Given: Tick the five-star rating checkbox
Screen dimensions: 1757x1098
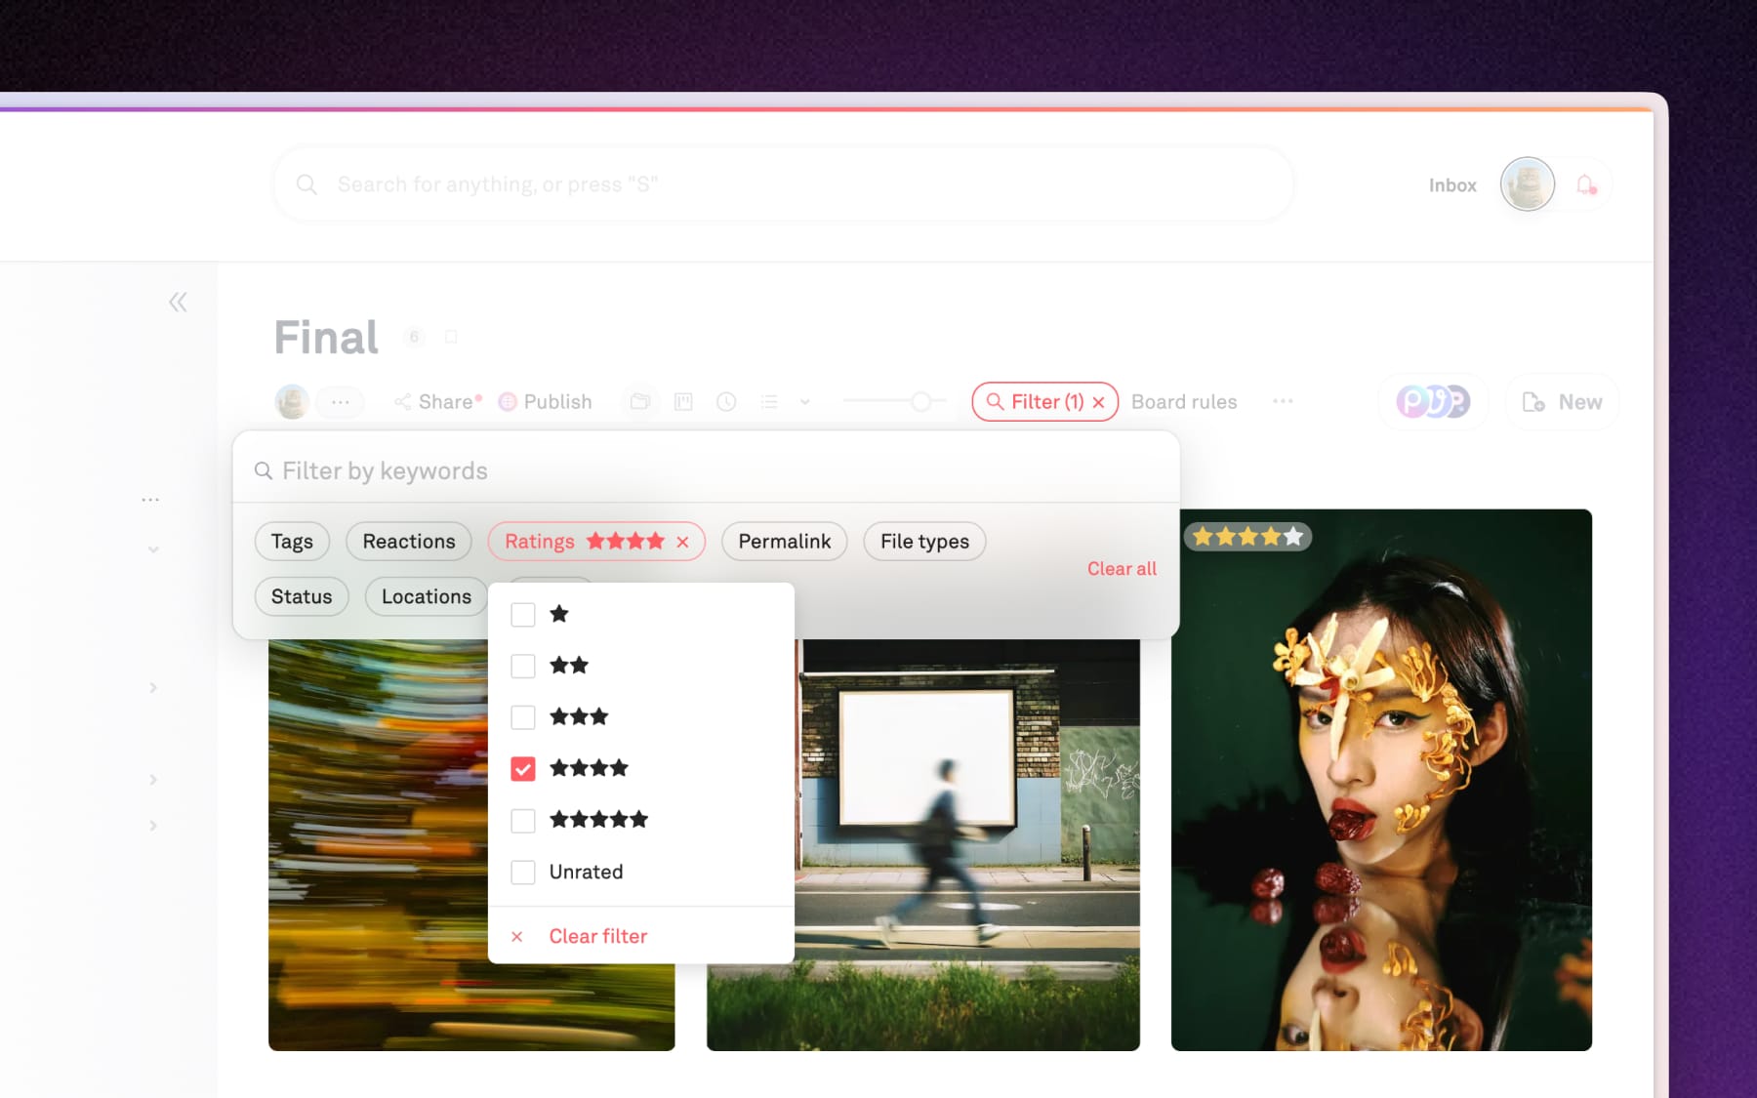Looking at the screenshot, I should tap(523, 821).
